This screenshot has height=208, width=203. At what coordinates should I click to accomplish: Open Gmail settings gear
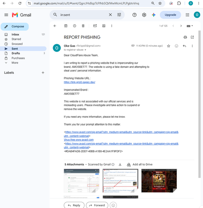[144, 15]
